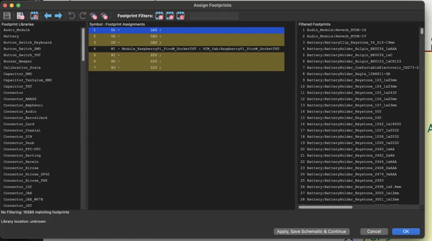Select Capacitor_Tantalum_SMD library
The height and width of the screenshot is (241, 432).
(27, 80)
